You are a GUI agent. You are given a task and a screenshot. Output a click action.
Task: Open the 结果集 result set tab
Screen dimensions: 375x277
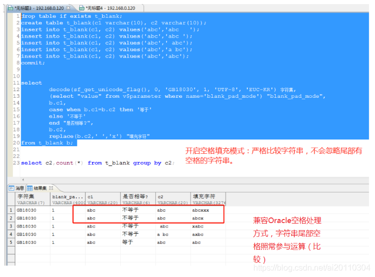click(x=40, y=188)
